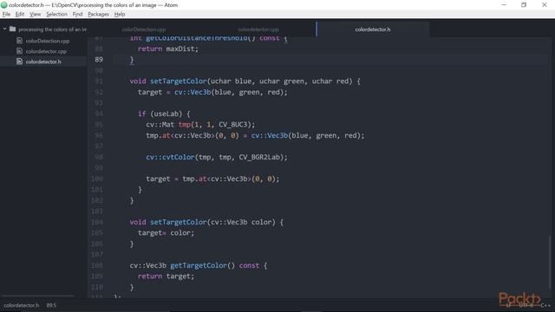The width and height of the screenshot is (555, 312).
Task: Switch to the colorDetection.cpp tab
Action: [x=144, y=29]
